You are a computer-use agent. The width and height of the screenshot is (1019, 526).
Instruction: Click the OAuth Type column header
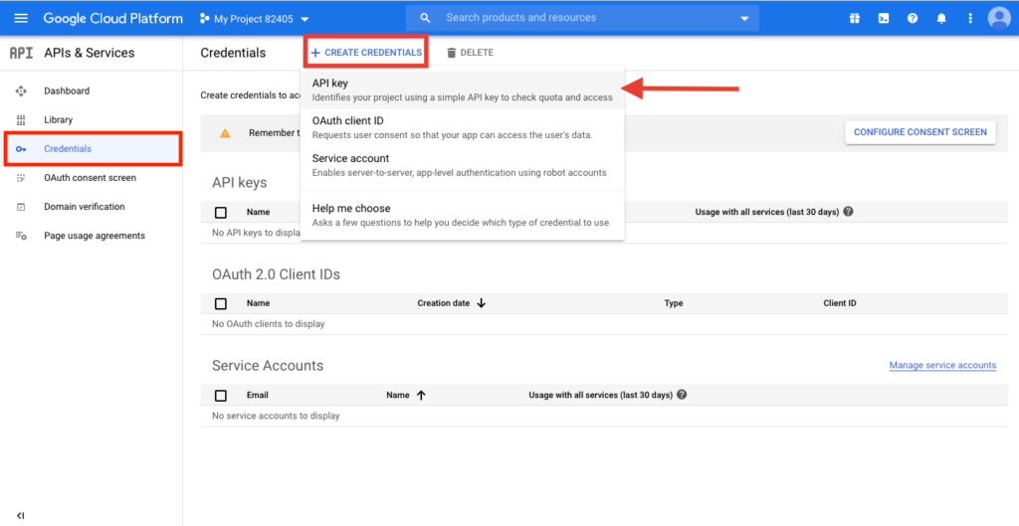coord(674,303)
